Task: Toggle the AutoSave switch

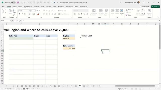Action: tap(13, 2)
